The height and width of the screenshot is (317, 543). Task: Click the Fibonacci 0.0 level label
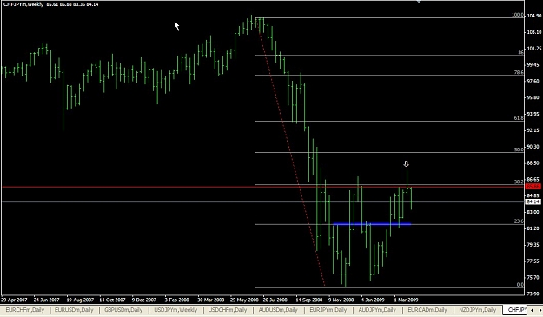pyautogui.click(x=520, y=285)
